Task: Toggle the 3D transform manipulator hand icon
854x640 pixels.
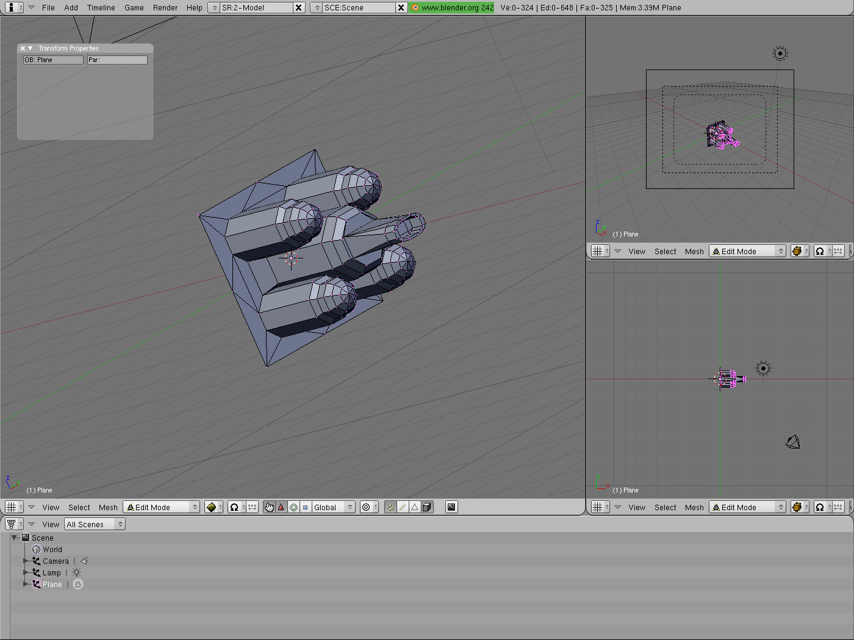Action: (x=269, y=507)
